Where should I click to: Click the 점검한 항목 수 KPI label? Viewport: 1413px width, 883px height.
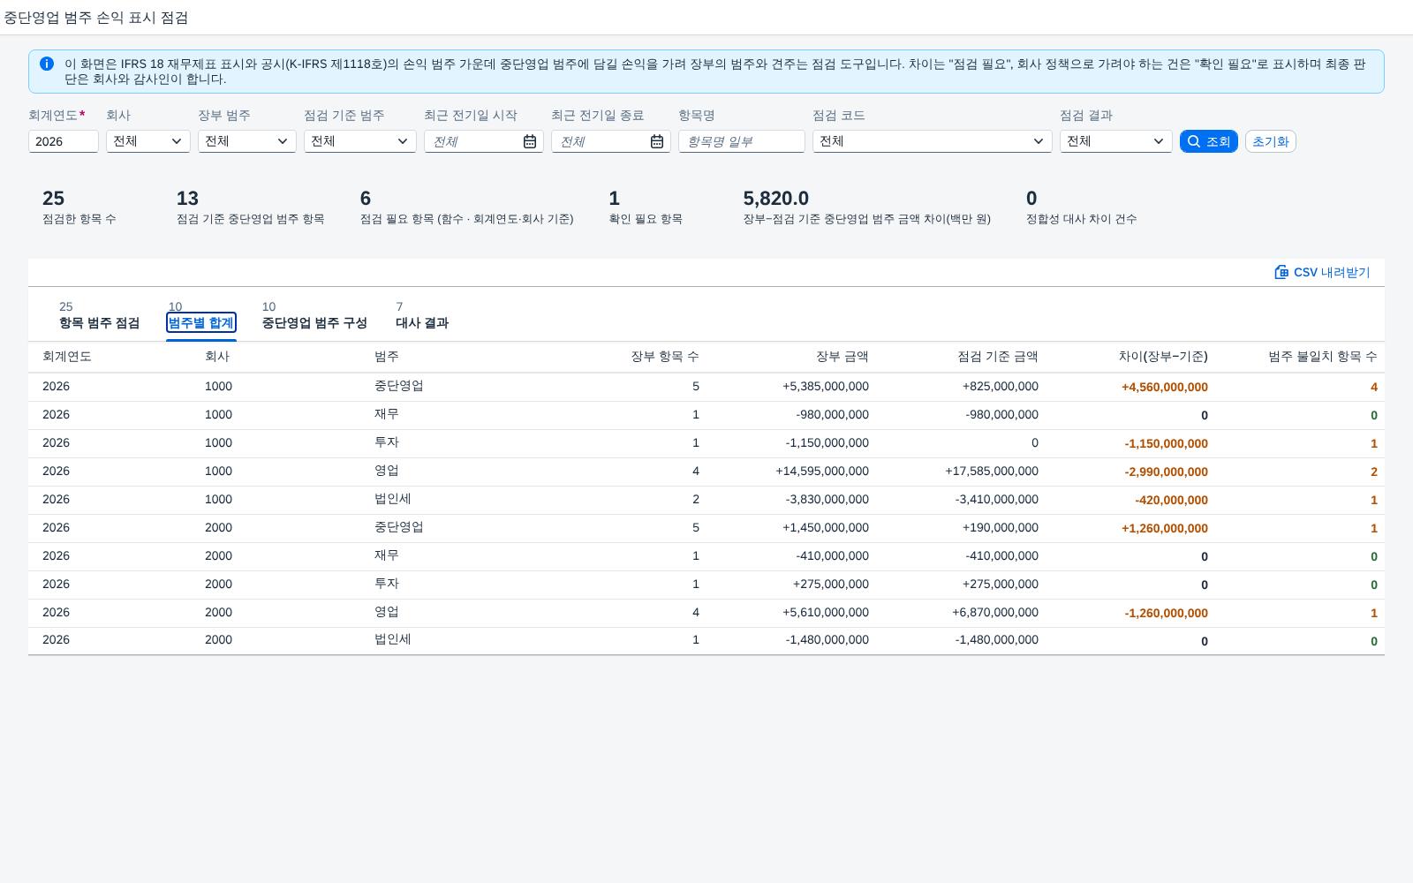(79, 219)
